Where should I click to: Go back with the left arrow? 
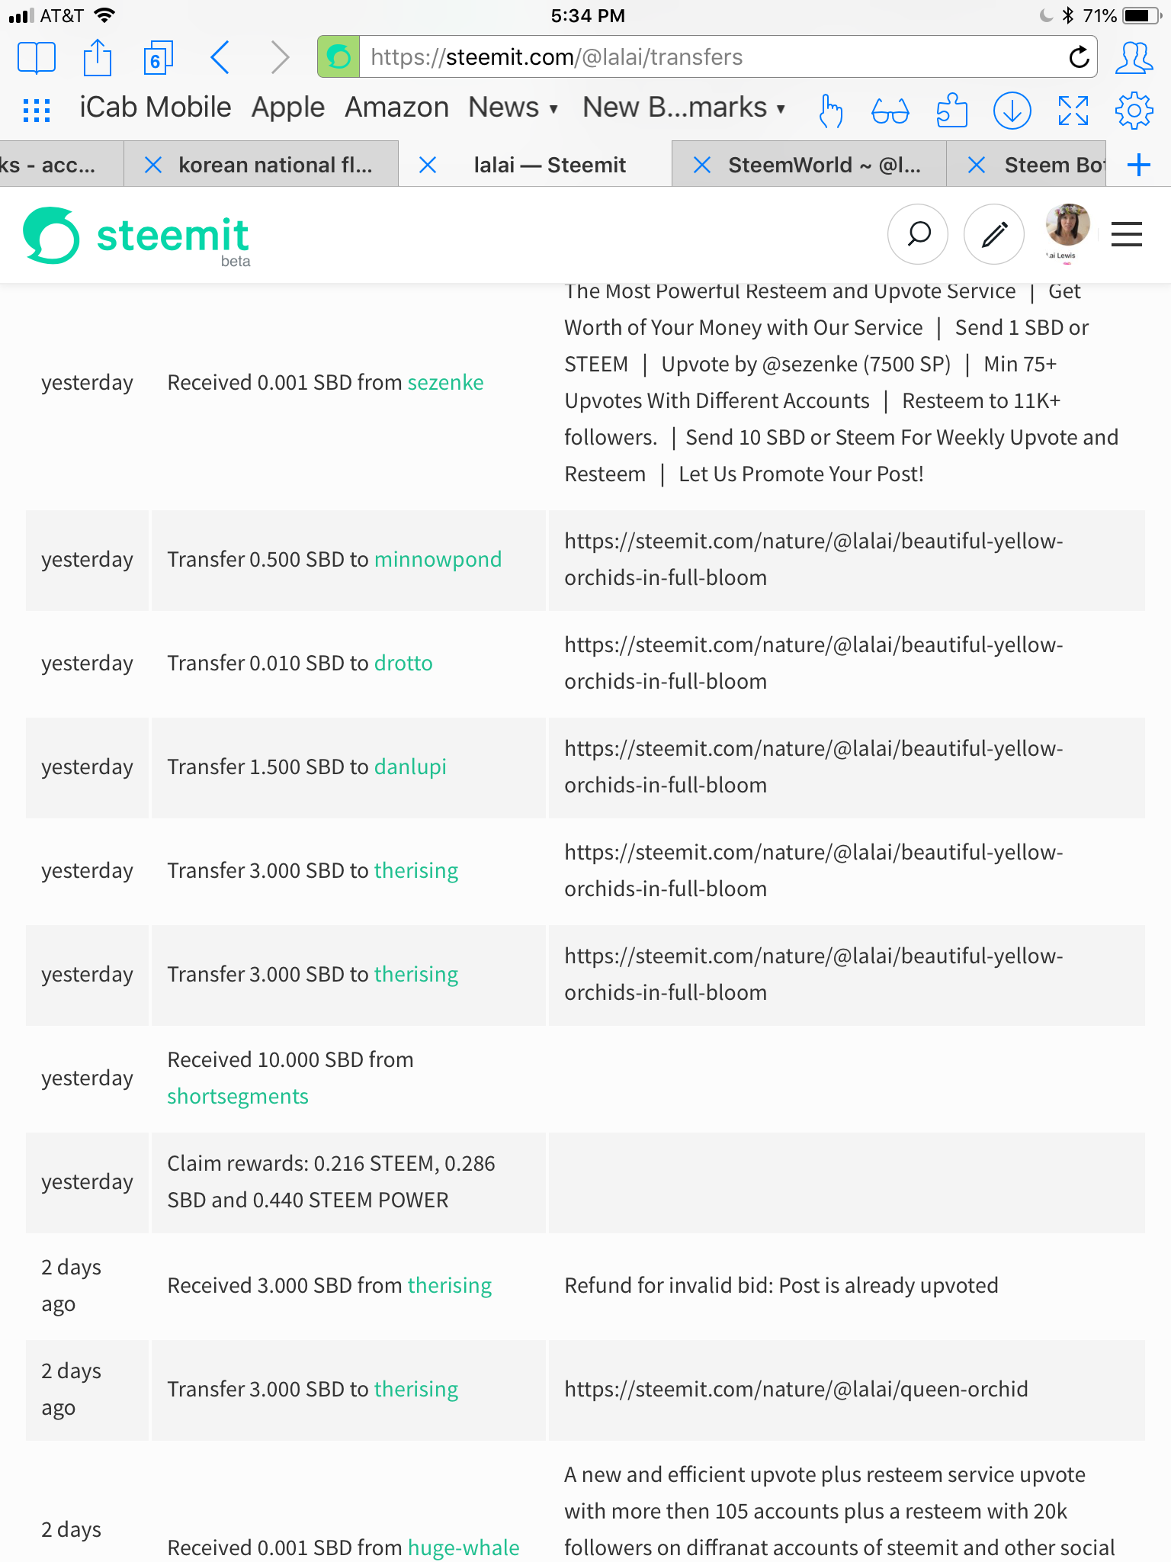pos(220,57)
